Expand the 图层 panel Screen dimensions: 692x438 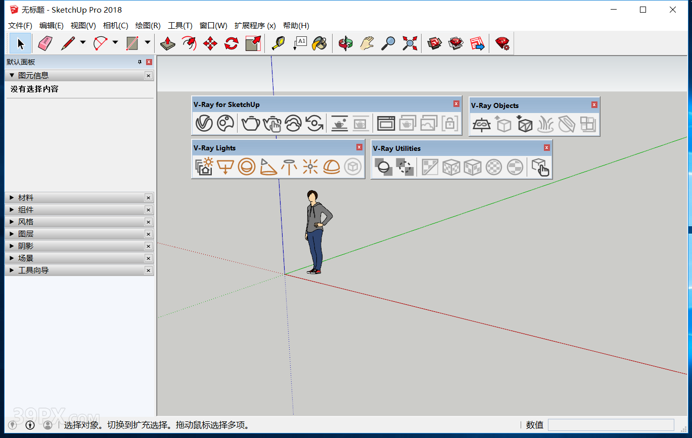(x=12, y=234)
